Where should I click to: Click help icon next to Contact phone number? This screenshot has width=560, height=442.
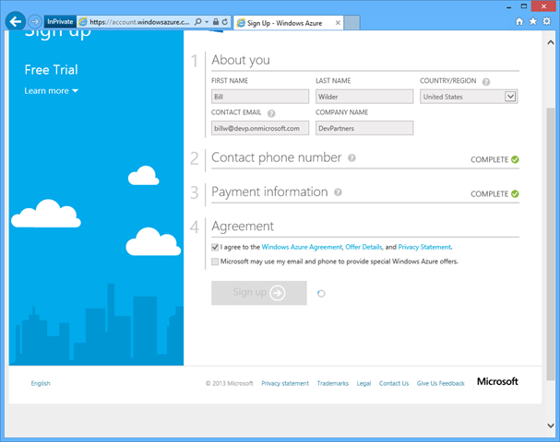352,157
